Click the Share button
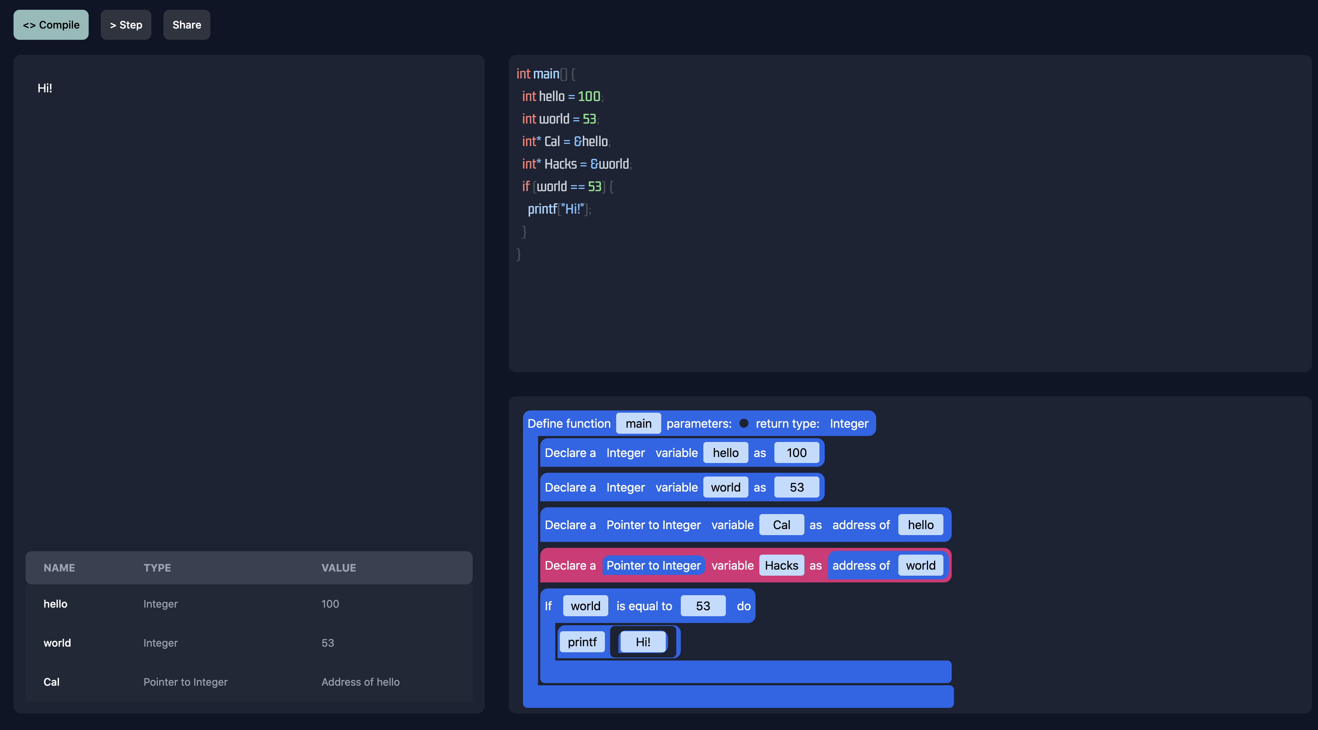Image resolution: width=1318 pixels, height=730 pixels. coord(186,24)
